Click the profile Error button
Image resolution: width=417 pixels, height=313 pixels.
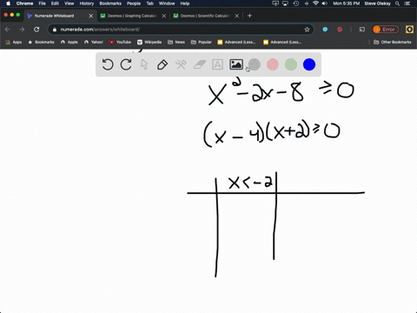386,30
